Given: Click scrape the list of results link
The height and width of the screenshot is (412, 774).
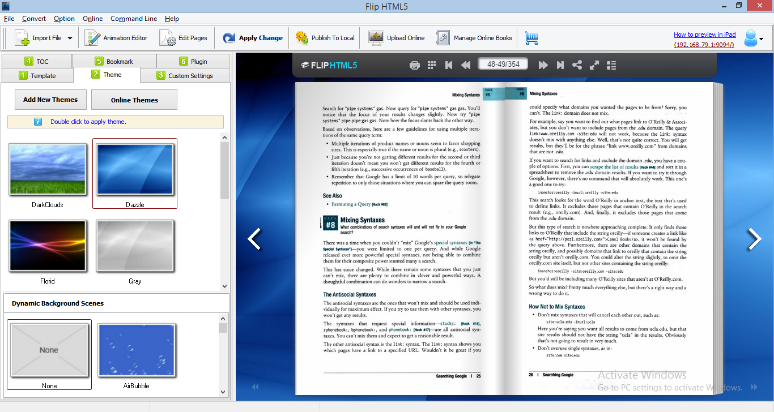Looking at the screenshot, I should click(x=614, y=167).
